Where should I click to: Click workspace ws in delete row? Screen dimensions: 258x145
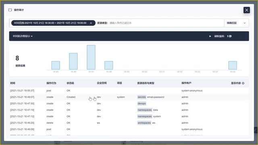click(98, 123)
